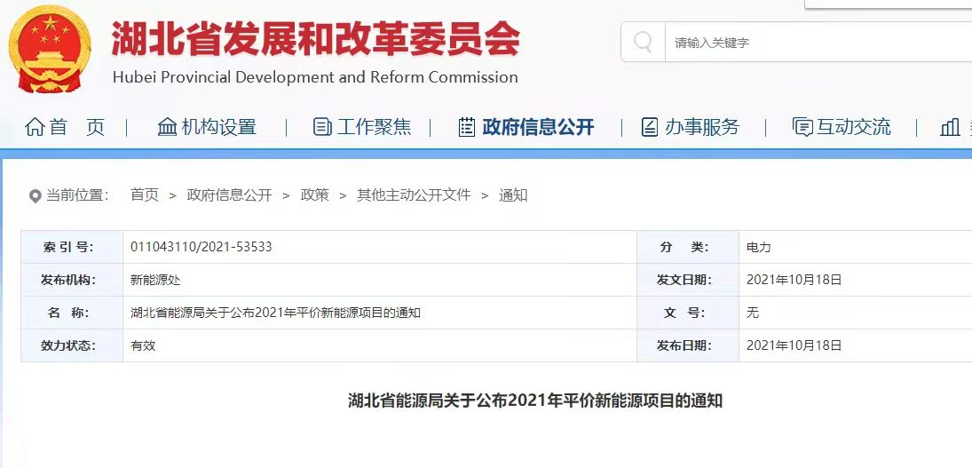Click the home icon beside 首页
Viewport: 972px width, 468px height.
point(35,127)
